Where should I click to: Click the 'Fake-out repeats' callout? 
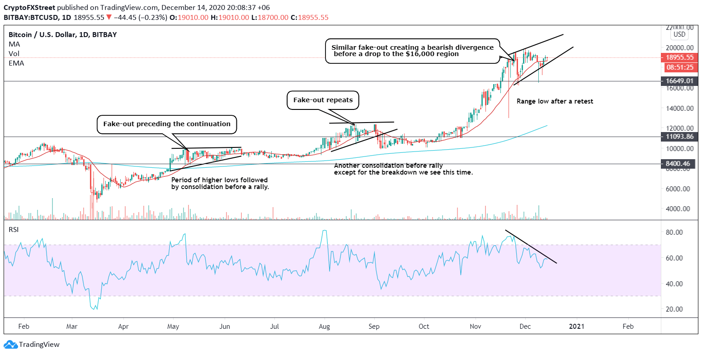[323, 100]
